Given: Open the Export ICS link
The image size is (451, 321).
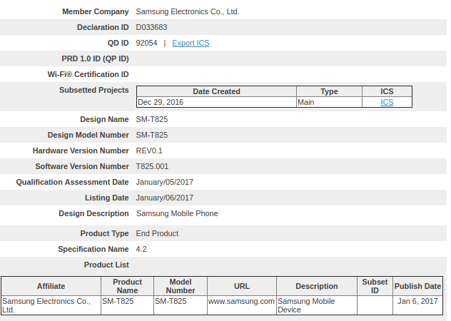Looking at the screenshot, I should [x=191, y=43].
